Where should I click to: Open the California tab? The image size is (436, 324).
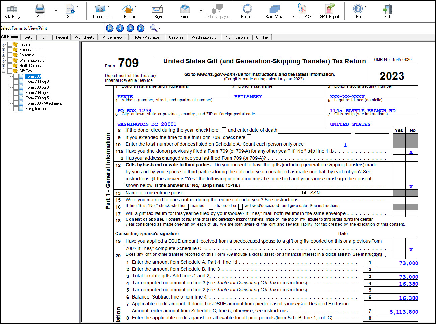176,37
